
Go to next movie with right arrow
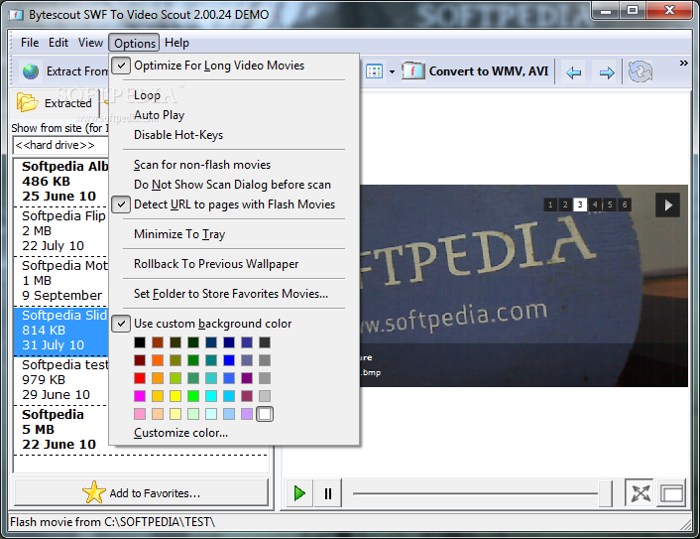[606, 72]
